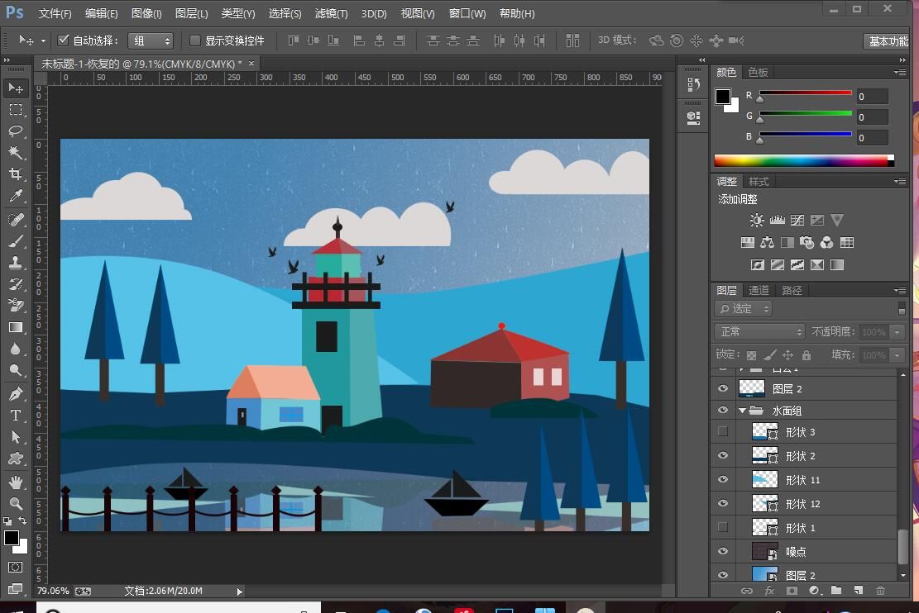Enable the 显示变换控件 checkbox

coord(196,40)
